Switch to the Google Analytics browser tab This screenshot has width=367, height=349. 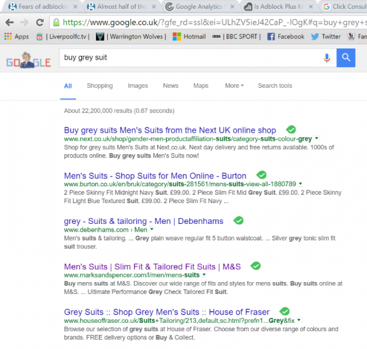tap(199, 6)
